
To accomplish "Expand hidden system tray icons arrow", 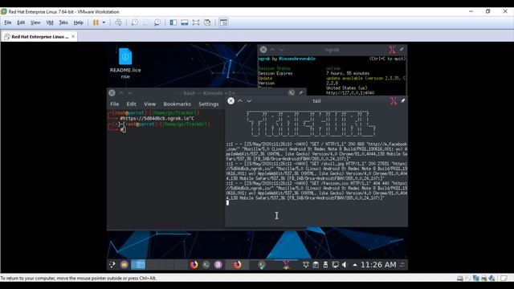I will (x=355, y=264).
